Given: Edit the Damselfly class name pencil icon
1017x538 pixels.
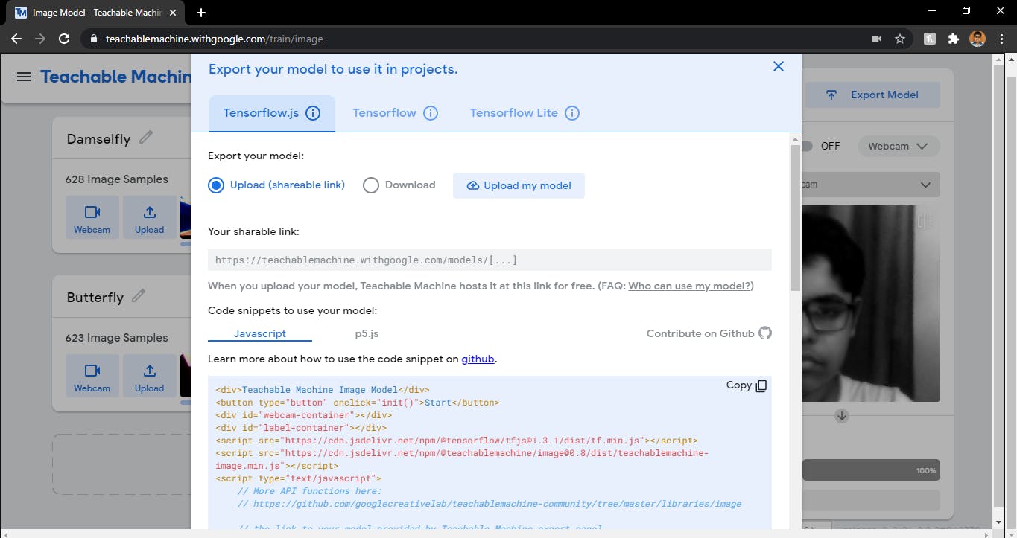Looking at the screenshot, I should click(146, 137).
